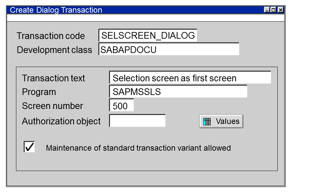Viewport: 320px width, 192px height.
Task: Click the 'Authorization object' label
Action: 61,121
